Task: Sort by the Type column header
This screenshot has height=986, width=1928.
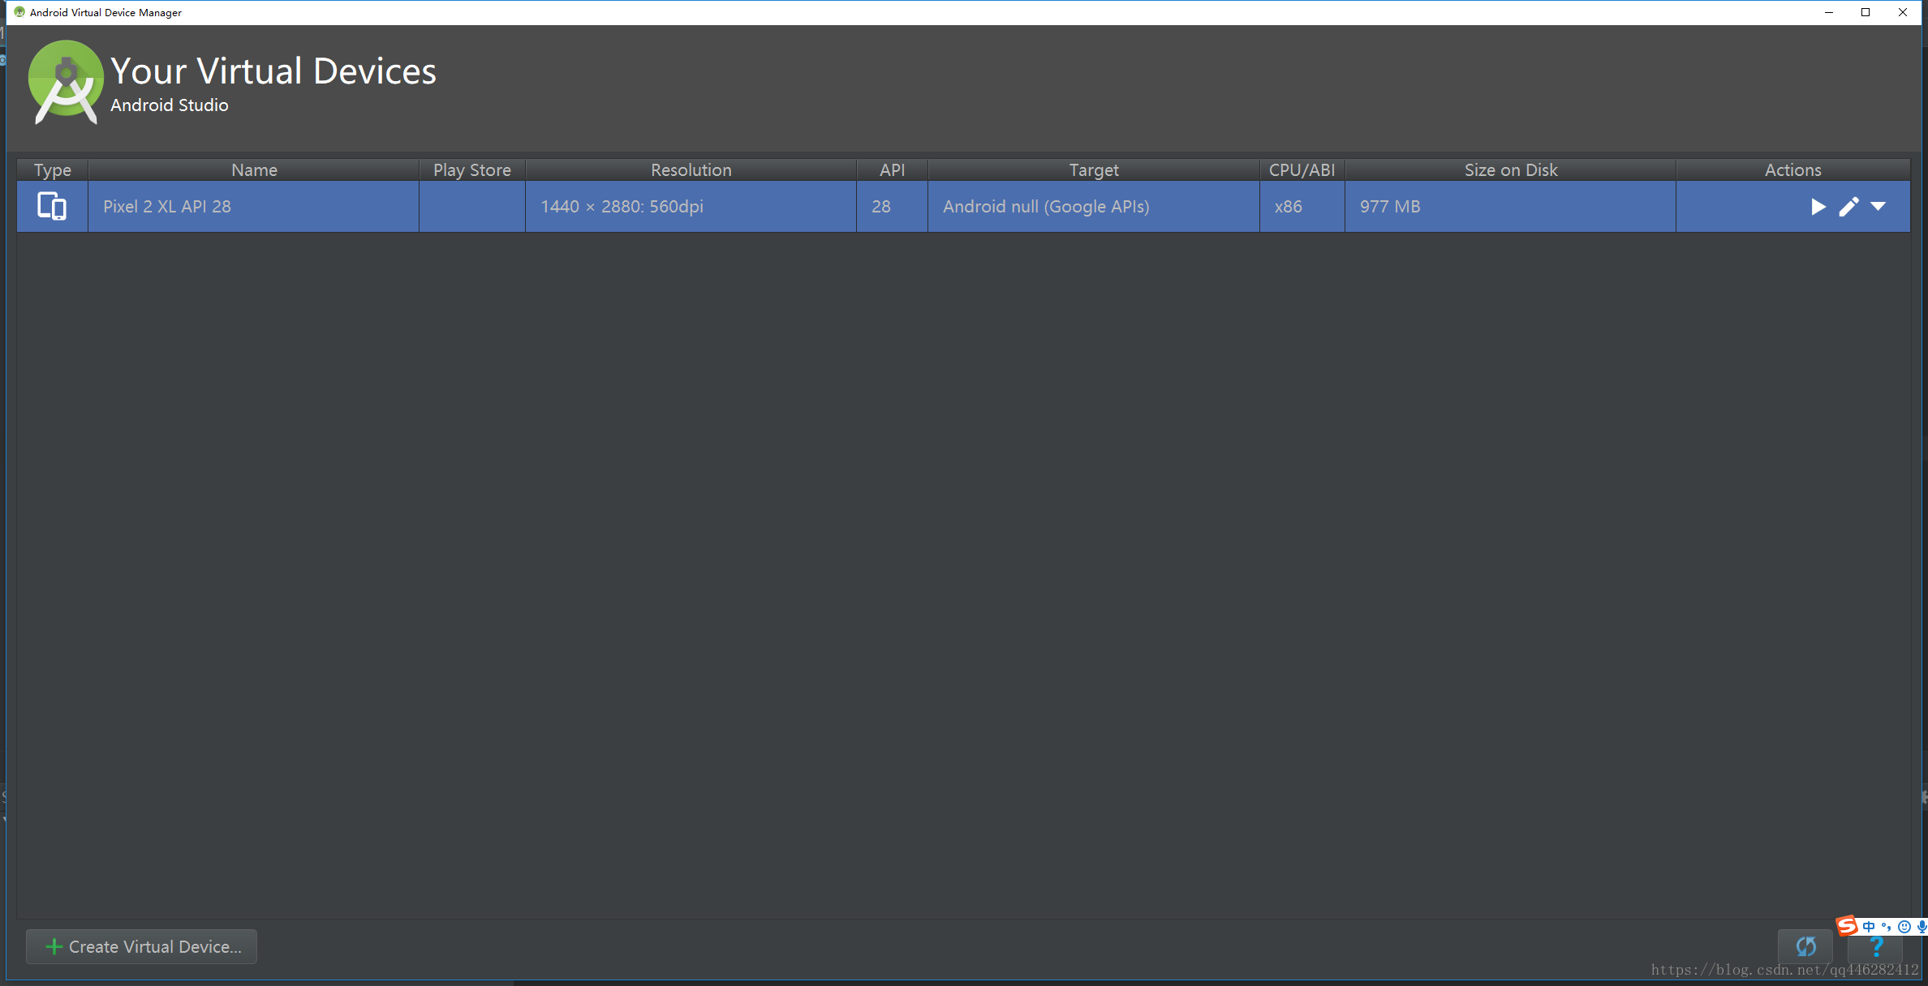Action: [53, 169]
